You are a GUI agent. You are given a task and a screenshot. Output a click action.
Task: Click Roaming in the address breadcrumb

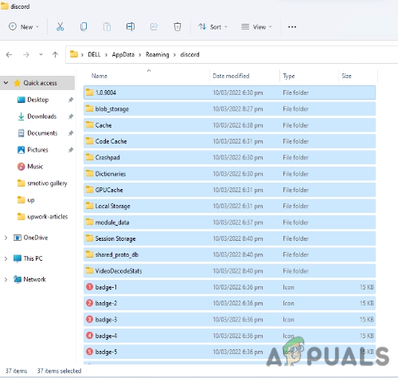(x=158, y=54)
